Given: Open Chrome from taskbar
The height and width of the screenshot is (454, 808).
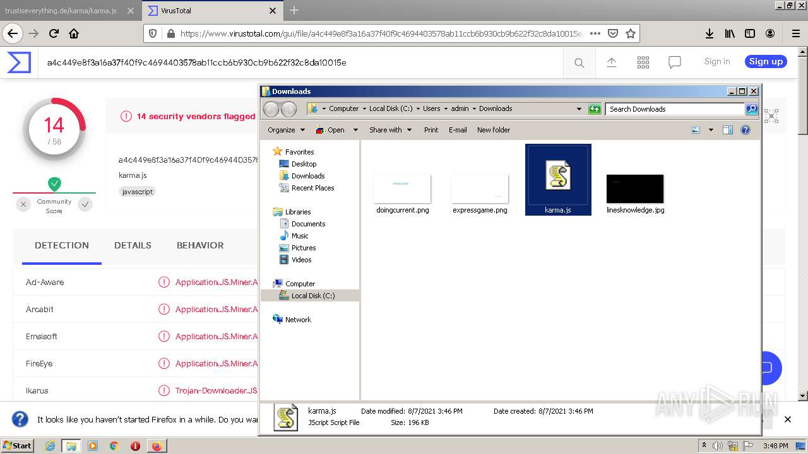Looking at the screenshot, I should coord(114,446).
